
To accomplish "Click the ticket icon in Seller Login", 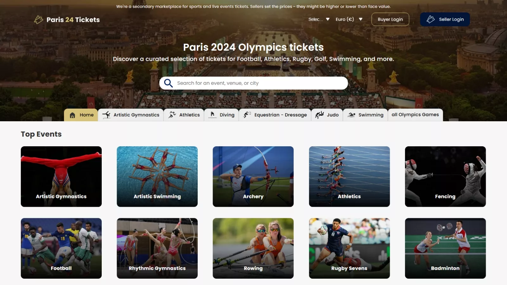I will coord(431,19).
